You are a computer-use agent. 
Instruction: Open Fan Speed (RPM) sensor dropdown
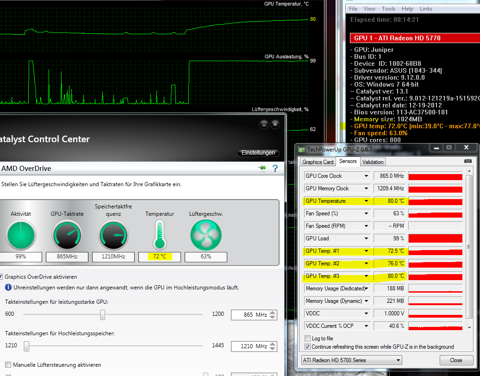click(366, 226)
